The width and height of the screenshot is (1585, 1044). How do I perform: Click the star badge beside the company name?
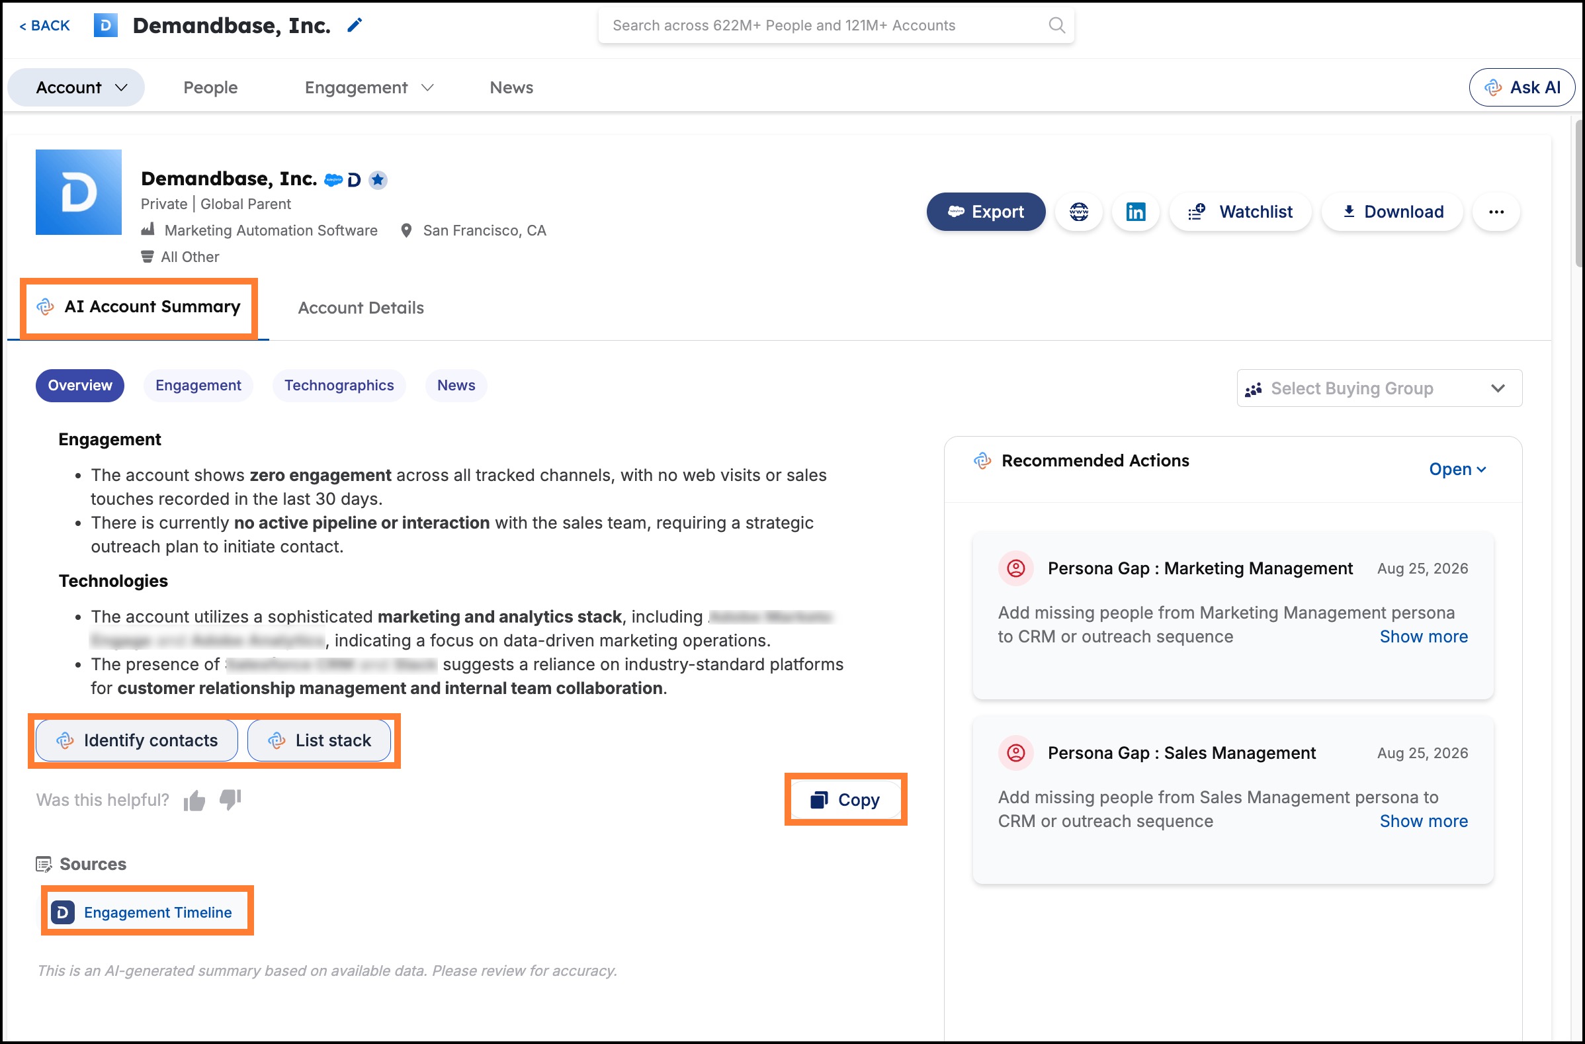378,179
